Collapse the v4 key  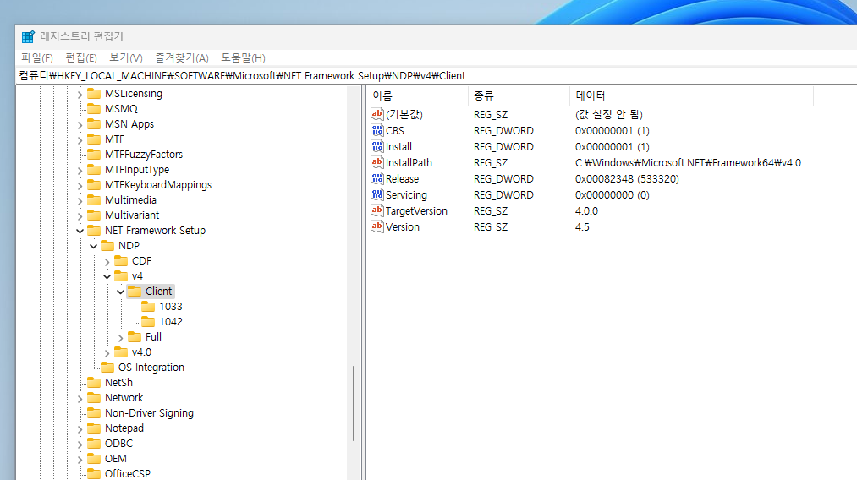107,277
